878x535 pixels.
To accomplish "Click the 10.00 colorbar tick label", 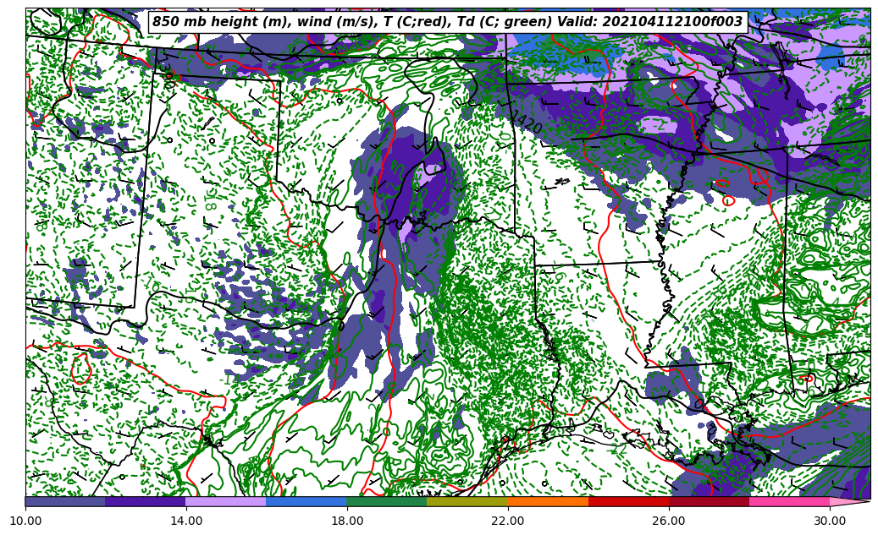I will pos(25,521).
